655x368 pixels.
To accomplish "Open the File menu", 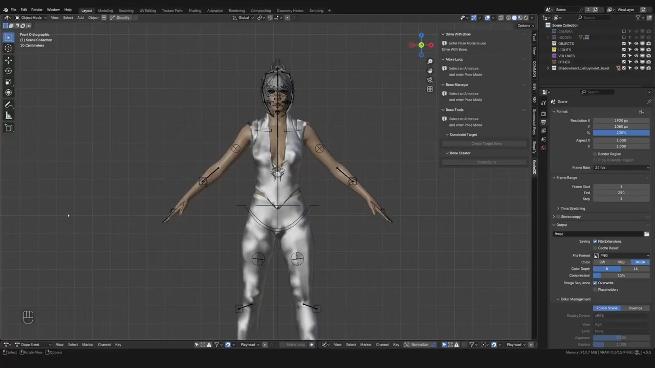I will pyautogui.click(x=13, y=10).
